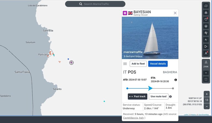The image size is (212, 123).
Task: Click the info icon beside ETA
Action: (x=176, y=80)
